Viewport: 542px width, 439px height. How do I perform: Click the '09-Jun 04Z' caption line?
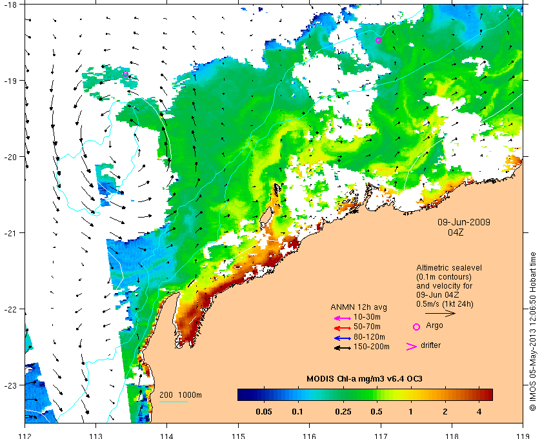click(x=437, y=295)
